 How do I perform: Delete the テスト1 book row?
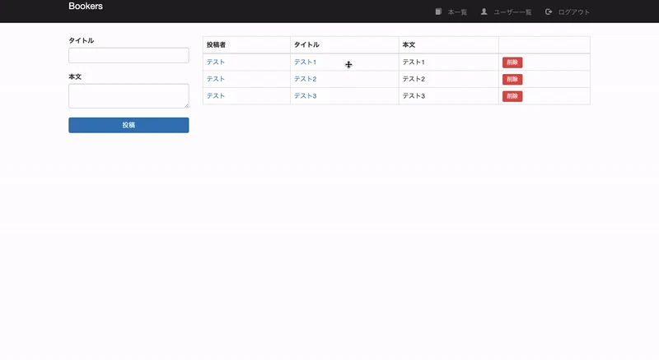pos(512,62)
